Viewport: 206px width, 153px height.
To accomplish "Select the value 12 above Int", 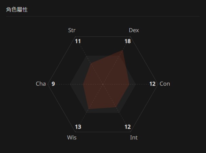I will tap(128, 127).
